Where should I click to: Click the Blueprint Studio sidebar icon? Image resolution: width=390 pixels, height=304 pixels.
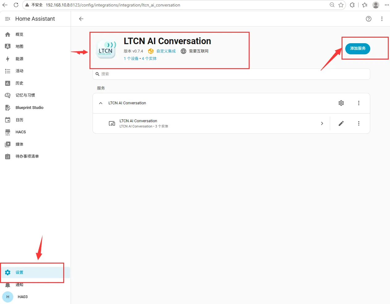coord(8,108)
